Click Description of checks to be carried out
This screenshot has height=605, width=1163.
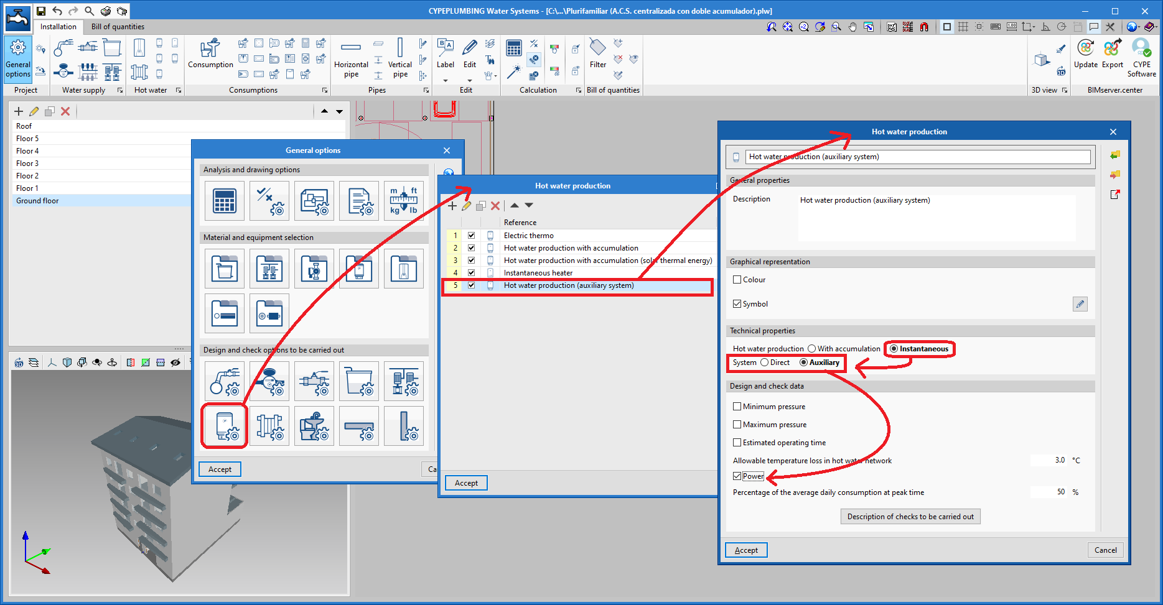coord(910,517)
